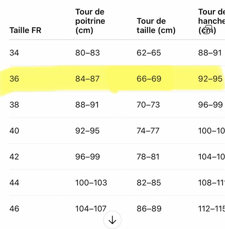Screen dimensions: 225x229
Task: Select the "Tour de poitrine (cm)" header
Action: click(90, 21)
